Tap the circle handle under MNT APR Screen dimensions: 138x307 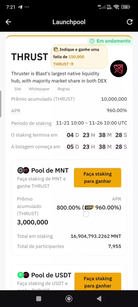[86, 214]
